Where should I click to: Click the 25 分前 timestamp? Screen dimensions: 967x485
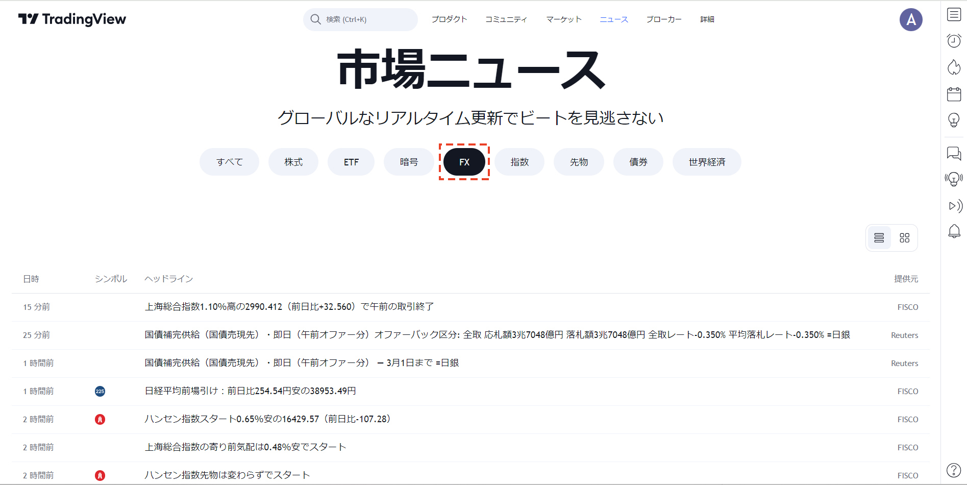[36, 335]
